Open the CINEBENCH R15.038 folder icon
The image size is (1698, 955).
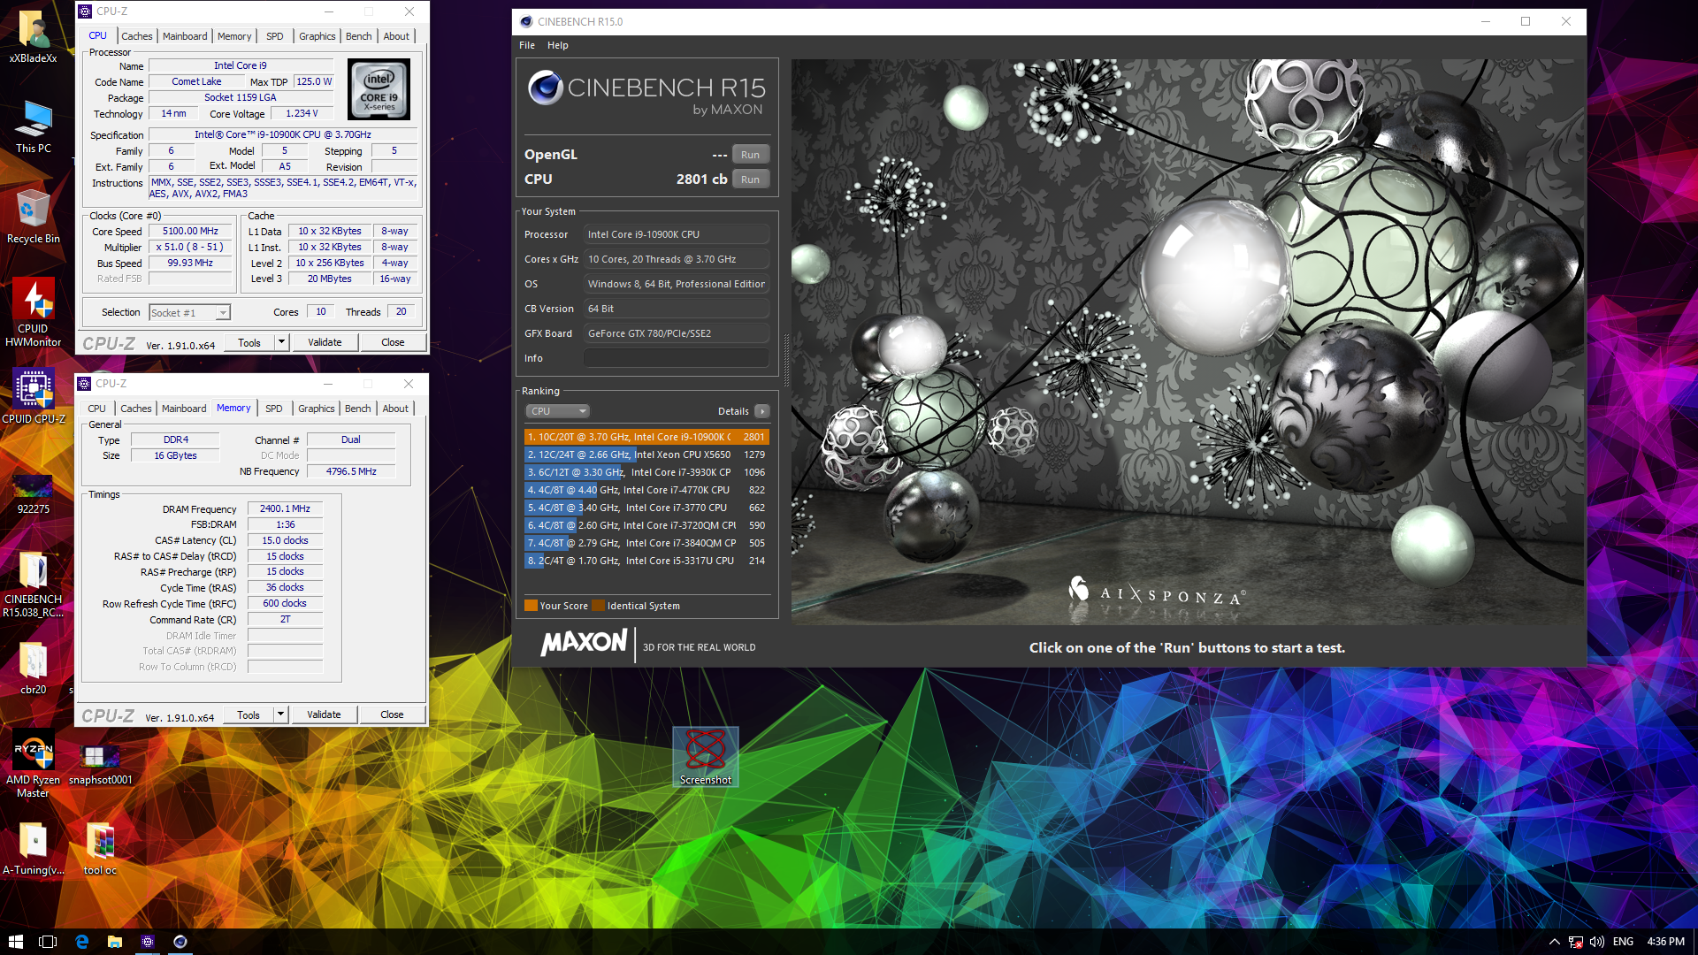coord(34,584)
